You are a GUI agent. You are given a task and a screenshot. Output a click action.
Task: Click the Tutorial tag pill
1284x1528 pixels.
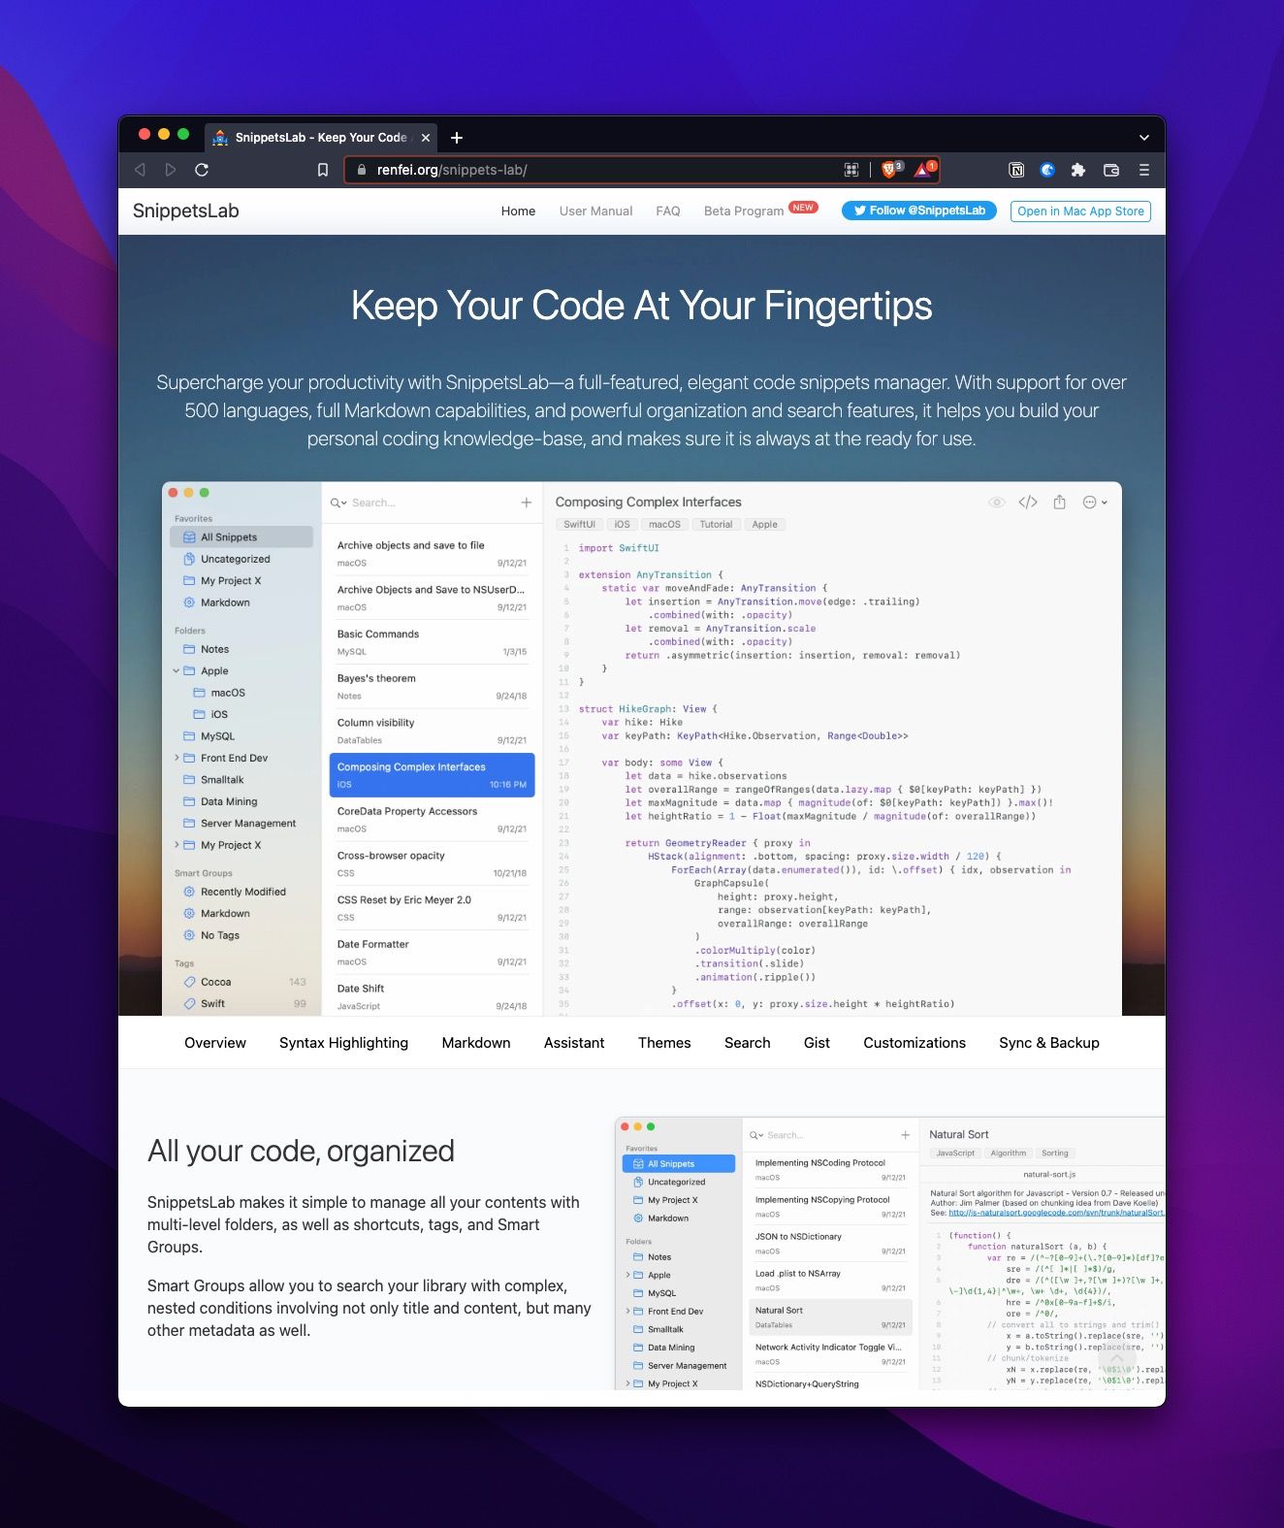[716, 525]
